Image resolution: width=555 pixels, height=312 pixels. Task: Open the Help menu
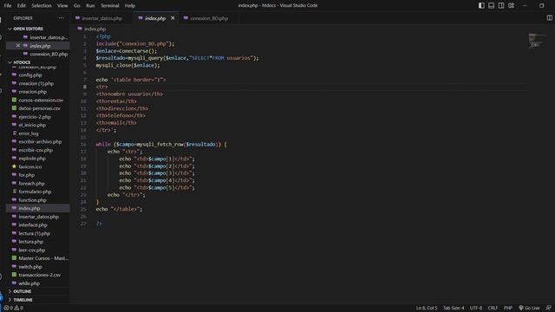[x=130, y=6]
